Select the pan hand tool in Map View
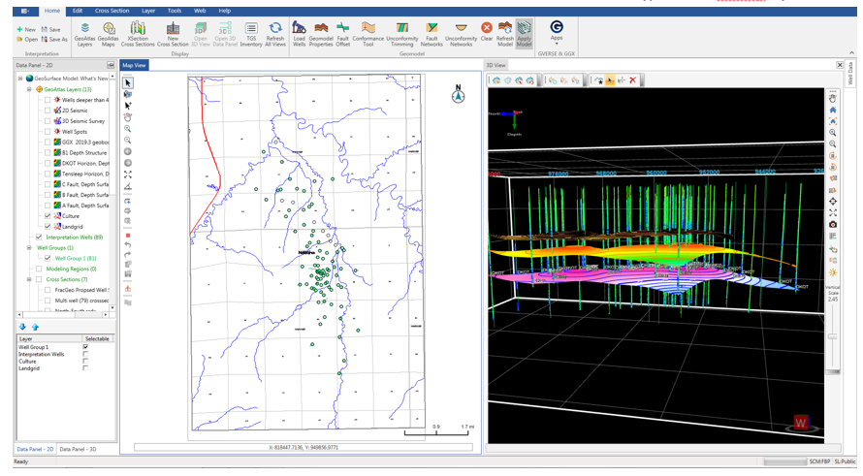The image size is (863, 476). [x=128, y=117]
